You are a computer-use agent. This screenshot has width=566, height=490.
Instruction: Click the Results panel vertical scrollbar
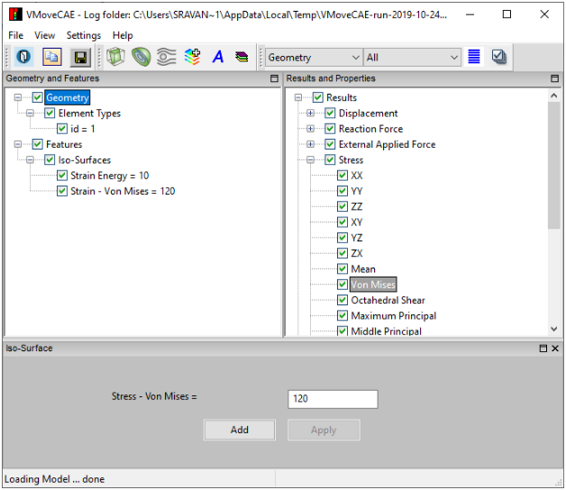click(554, 216)
